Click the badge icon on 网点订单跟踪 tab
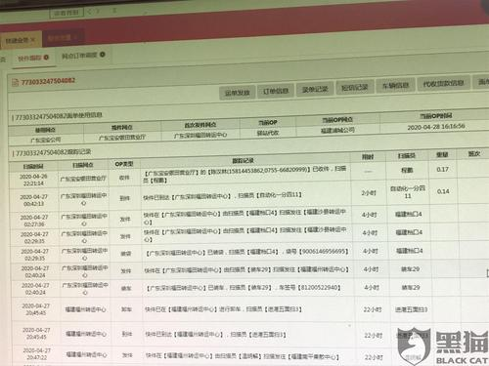The width and height of the screenshot is (489, 366). click(103, 55)
